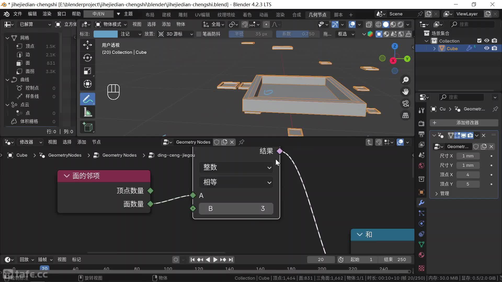The image size is (502, 282).
Task: Open the 整数 data type dropdown
Action: point(236,167)
